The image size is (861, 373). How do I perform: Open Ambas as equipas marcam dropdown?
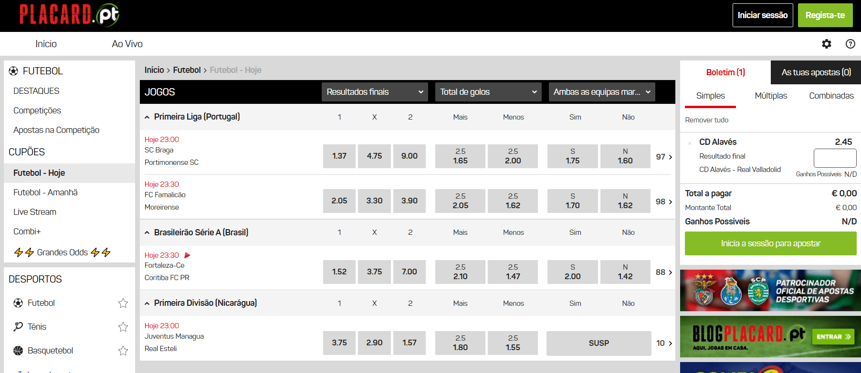[x=602, y=92]
